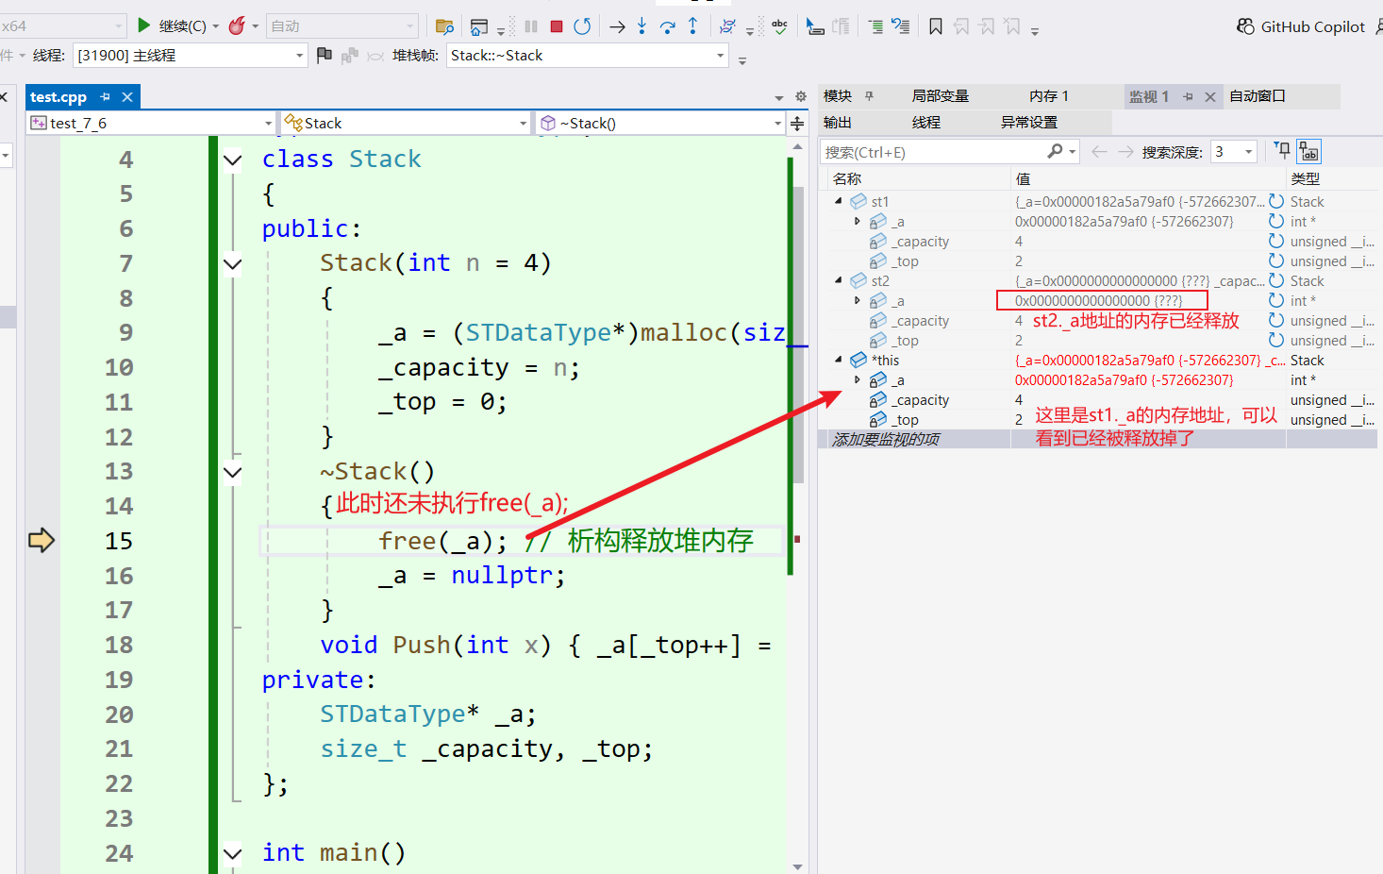This screenshot has width=1383, height=874.
Task: Pin the test.cpp tab
Action: tap(105, 96)
